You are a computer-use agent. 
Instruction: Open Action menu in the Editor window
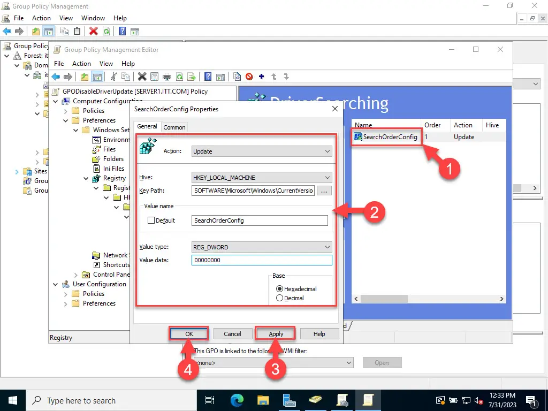(81, 64)
